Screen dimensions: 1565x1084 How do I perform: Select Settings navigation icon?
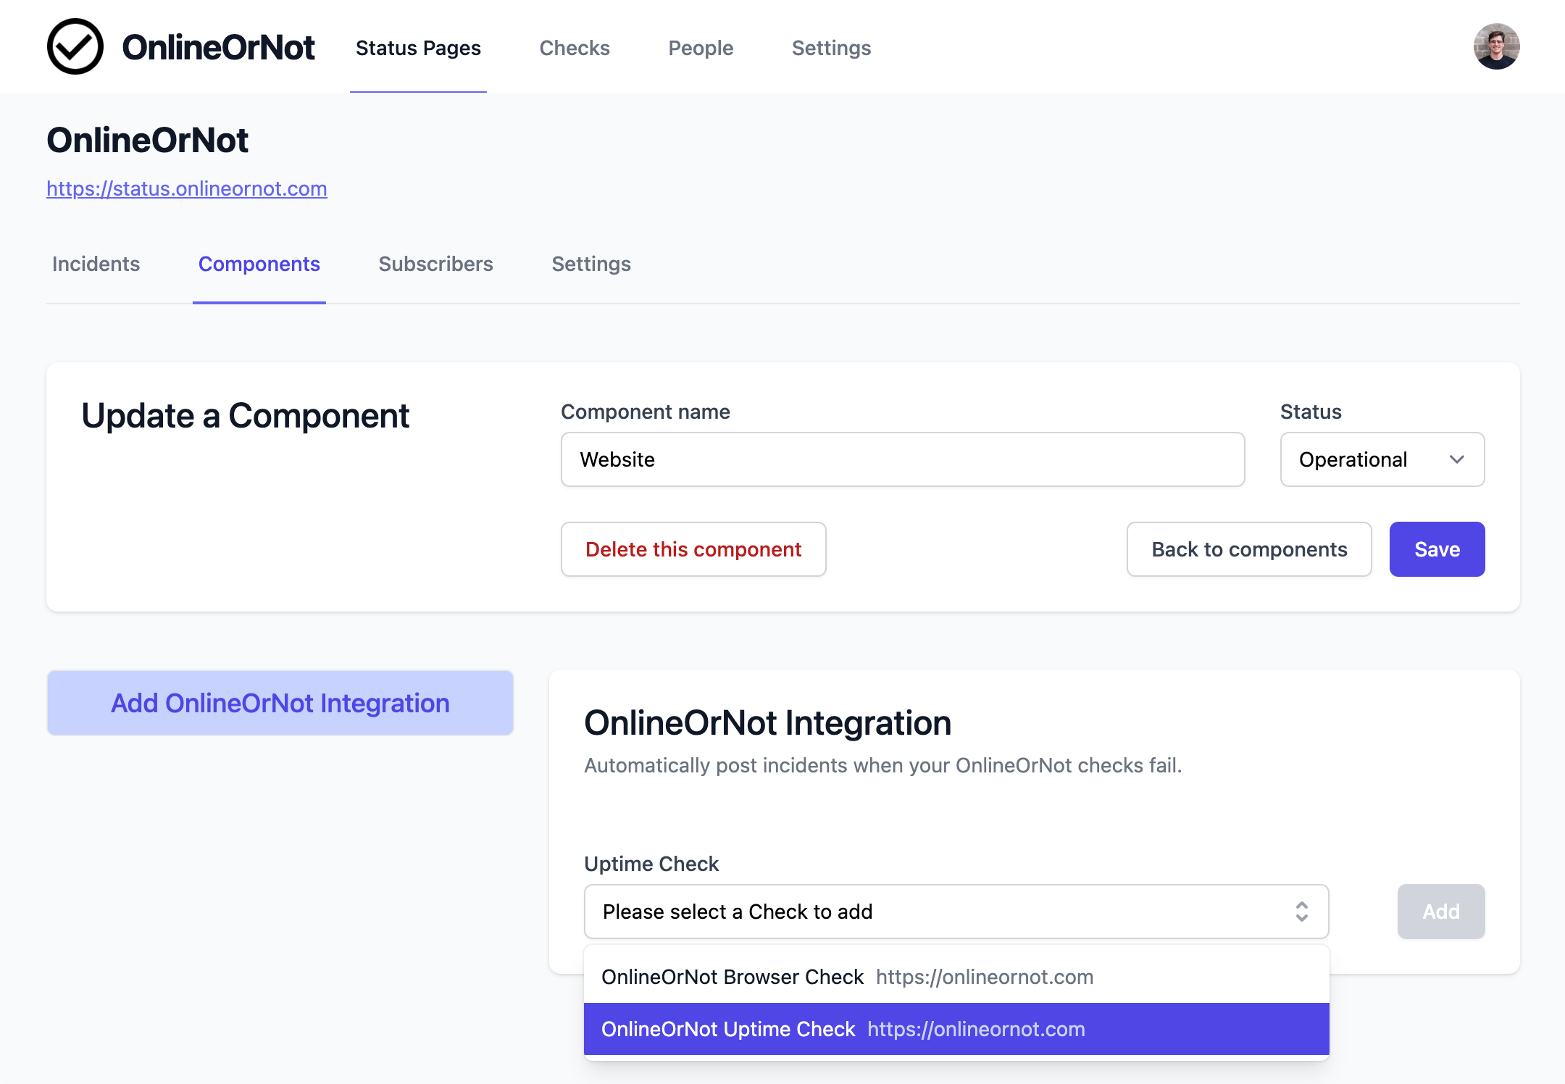tap(831, 48)
